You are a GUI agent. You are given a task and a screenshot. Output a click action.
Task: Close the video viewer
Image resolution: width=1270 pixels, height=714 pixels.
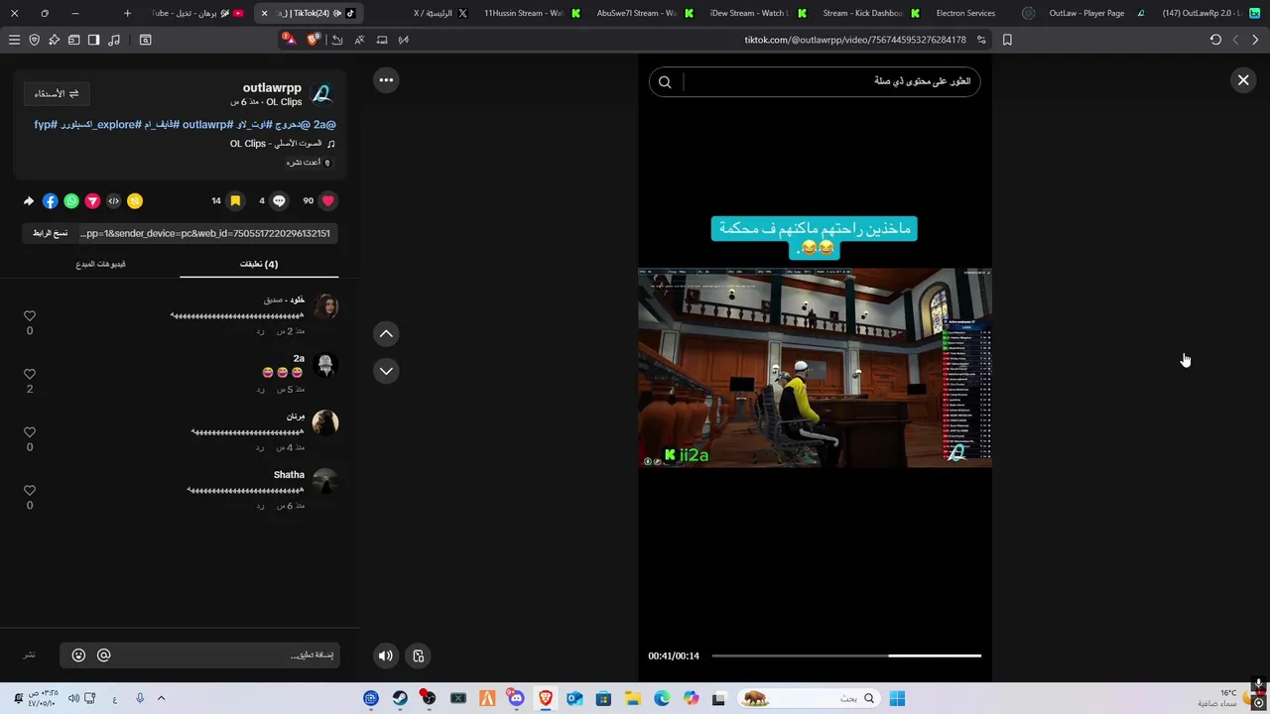[x=1243, y=80]
